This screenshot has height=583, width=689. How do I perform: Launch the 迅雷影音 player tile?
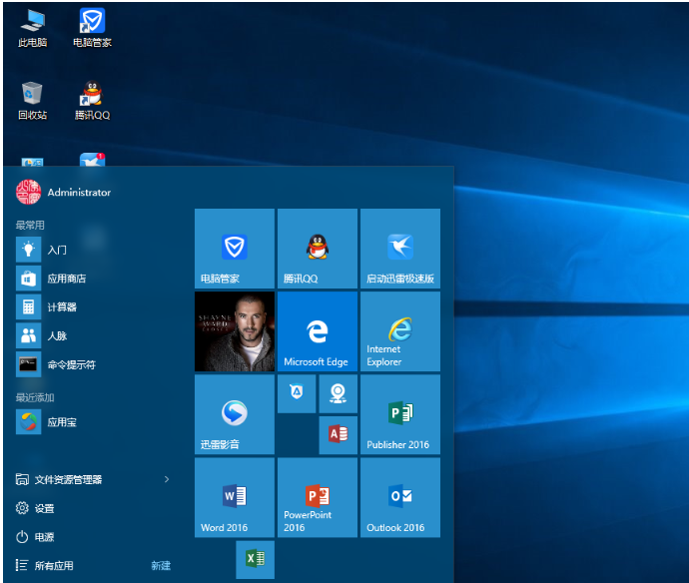click(x=234, y=414)
